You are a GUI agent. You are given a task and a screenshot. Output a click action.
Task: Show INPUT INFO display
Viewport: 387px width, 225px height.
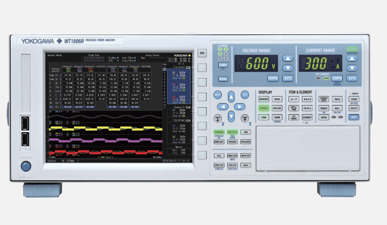point(277,108)
